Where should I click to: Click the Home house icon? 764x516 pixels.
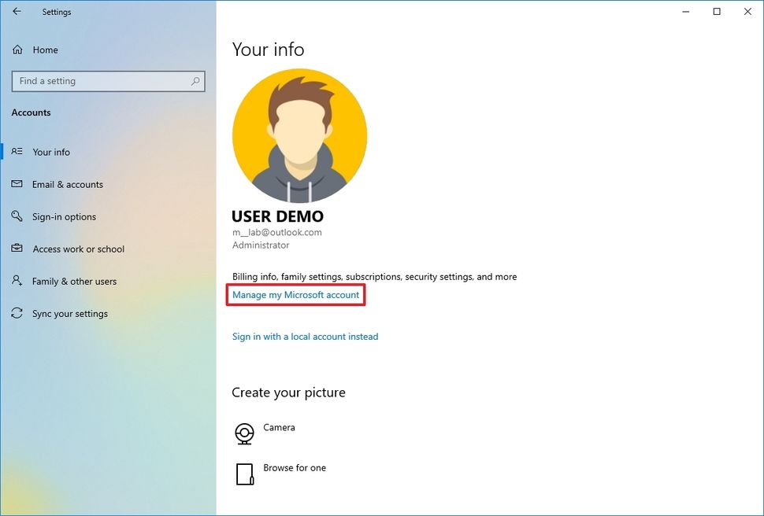17,49
